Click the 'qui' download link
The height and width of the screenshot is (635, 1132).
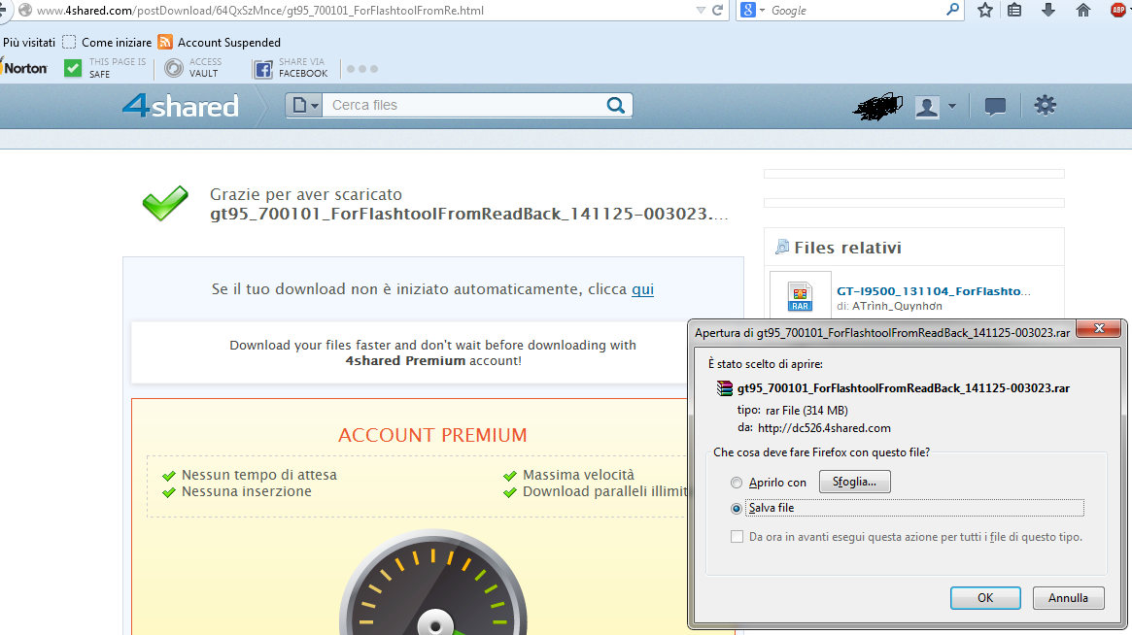coord(642,289)
